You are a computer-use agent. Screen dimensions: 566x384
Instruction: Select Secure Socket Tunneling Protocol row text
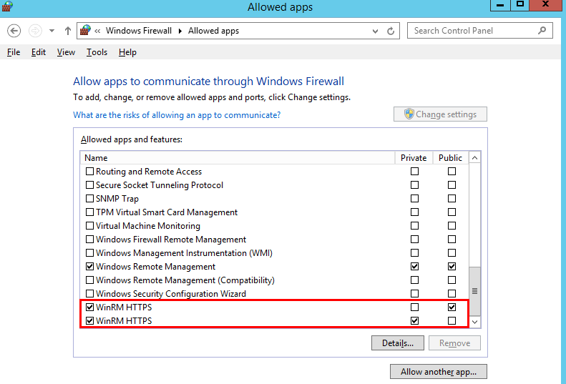coord(160,185)
